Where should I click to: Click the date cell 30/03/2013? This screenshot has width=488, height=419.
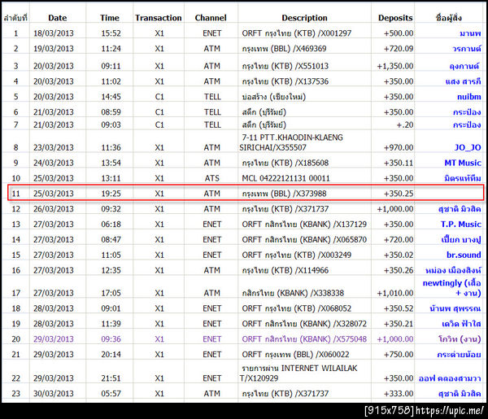[x=54, y=394]
